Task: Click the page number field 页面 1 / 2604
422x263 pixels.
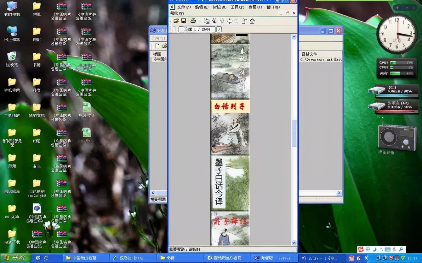Action: (197, 29)
